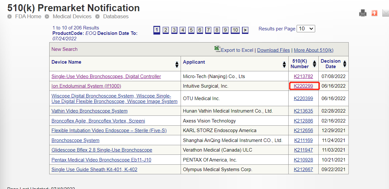Click applicant PENTAX Of America, Inc.
Viewport: 389px width, 189px height.
pyautogui.click(x=210, y=160)
